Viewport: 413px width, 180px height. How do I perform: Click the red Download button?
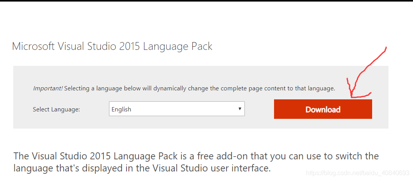[x=323, y=109]
